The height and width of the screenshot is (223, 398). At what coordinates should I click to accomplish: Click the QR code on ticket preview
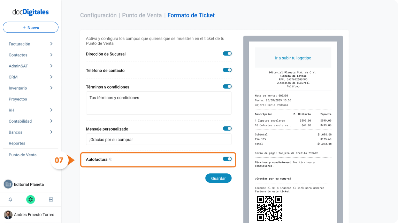point(269,208)
